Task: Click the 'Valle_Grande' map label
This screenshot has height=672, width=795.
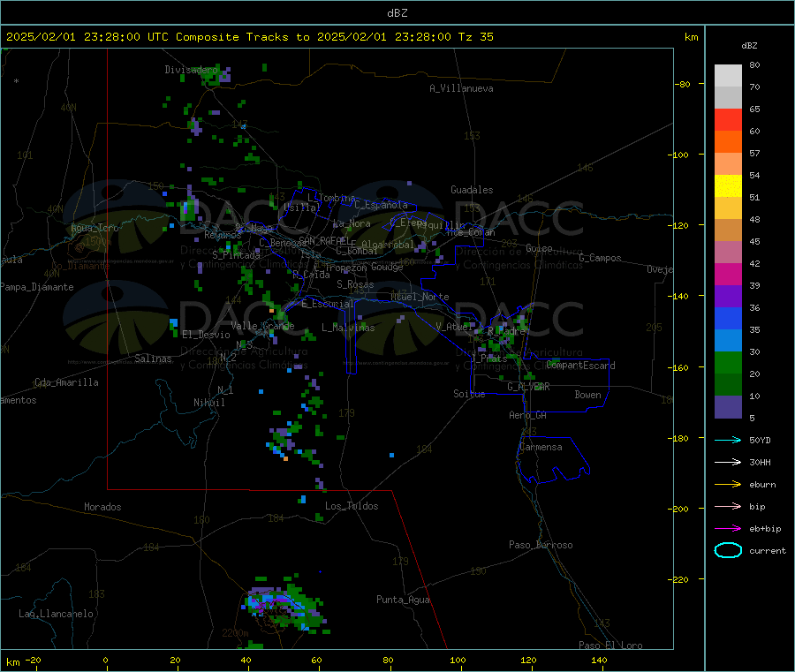Action: 262,326
